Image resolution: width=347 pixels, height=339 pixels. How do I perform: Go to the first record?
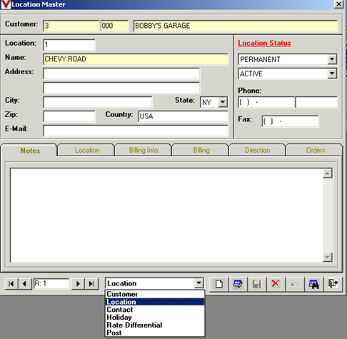11,284
